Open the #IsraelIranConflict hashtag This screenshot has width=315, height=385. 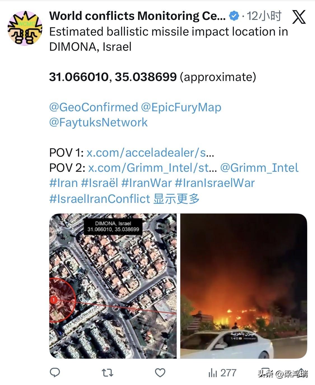[x=100, y=199]
